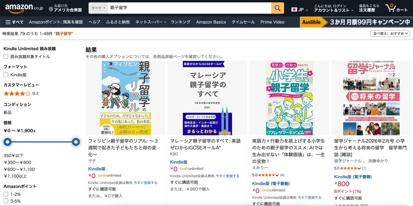Image resolution: width=413 pixels, height=206 pixels.
Task: Filter price by ¥350〜¥600
Action: coord(18,163)
